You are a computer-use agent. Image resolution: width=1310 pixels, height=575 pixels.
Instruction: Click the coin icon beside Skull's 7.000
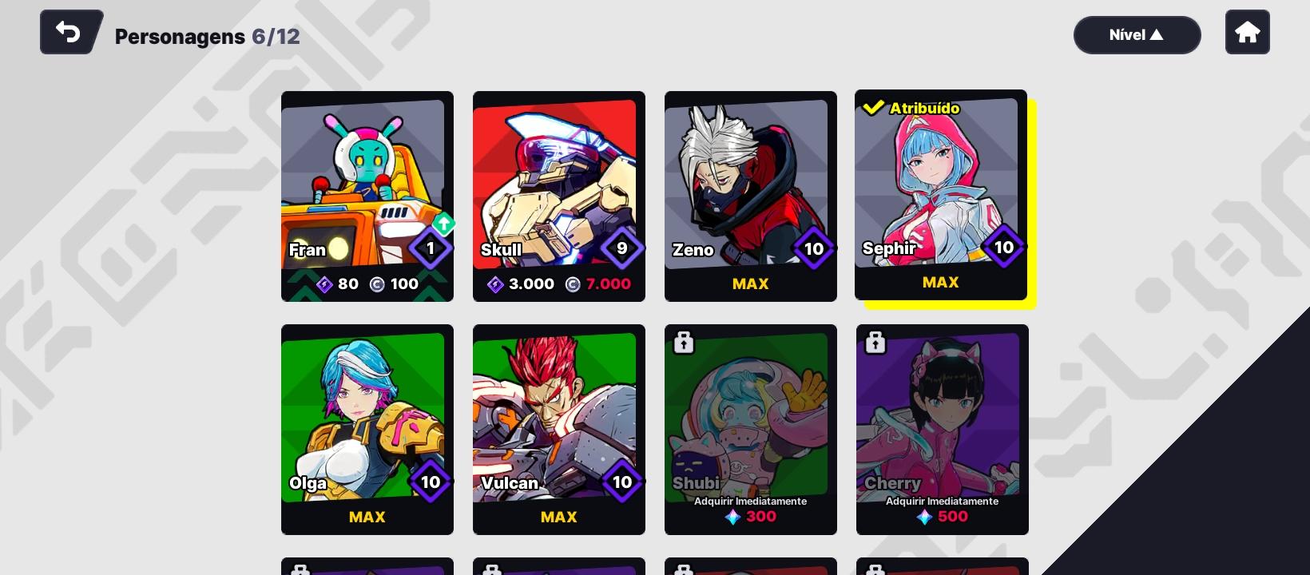click(x=573, y=284)
